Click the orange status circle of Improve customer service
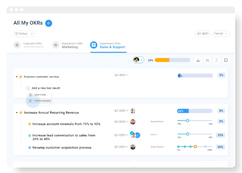Image resolution: width=242 pixels, height=173 pixels. coord(20,77)
